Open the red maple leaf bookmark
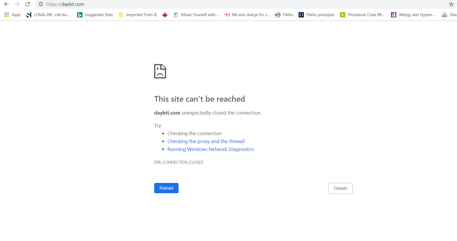457x241 pixels. point(165,15)
